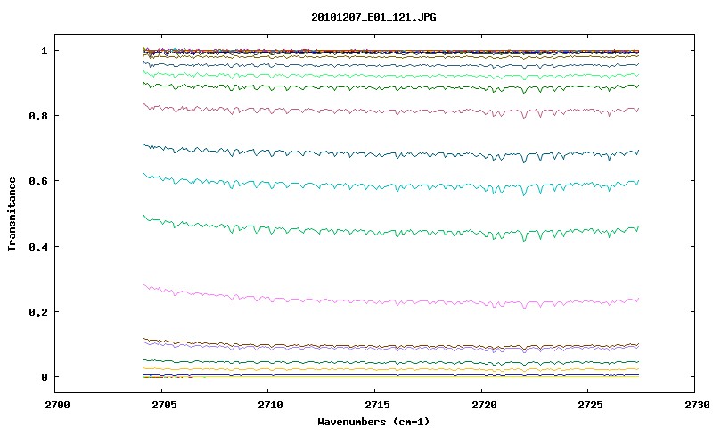Click the y-axis tick label 0.8

pyautogui.click(x=38, y=116)
